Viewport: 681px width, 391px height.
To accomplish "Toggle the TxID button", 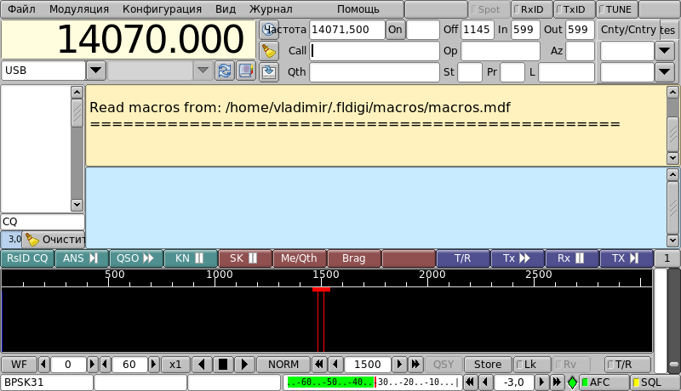I will pos(573,9).
